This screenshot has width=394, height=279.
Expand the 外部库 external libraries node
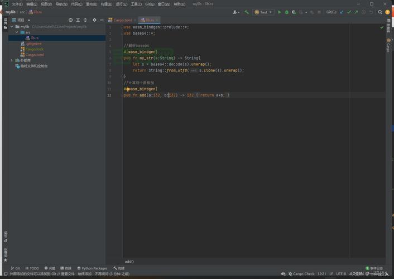(12, 60)
